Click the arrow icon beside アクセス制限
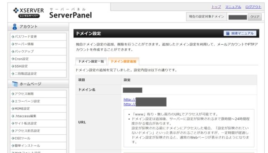 (x=13, y=94)
